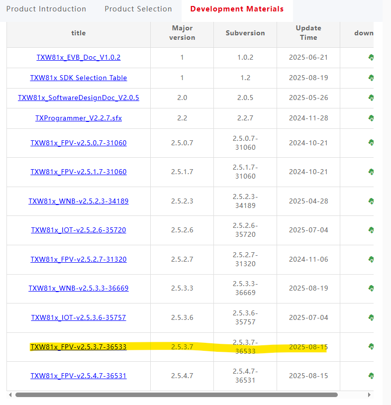Open the Product Selection tab
Image resolution: width=391 pixels, height=405 pixels.
pyautogui.click(x=138, y=9)
